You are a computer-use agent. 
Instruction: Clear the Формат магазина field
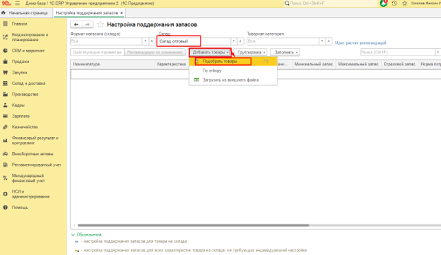tap(152, 41)
